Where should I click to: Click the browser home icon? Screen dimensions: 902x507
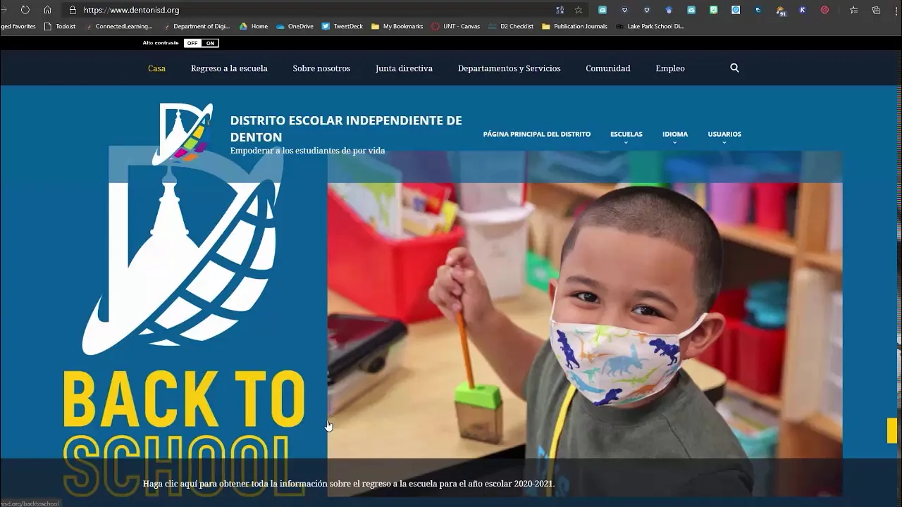point(47,10)
